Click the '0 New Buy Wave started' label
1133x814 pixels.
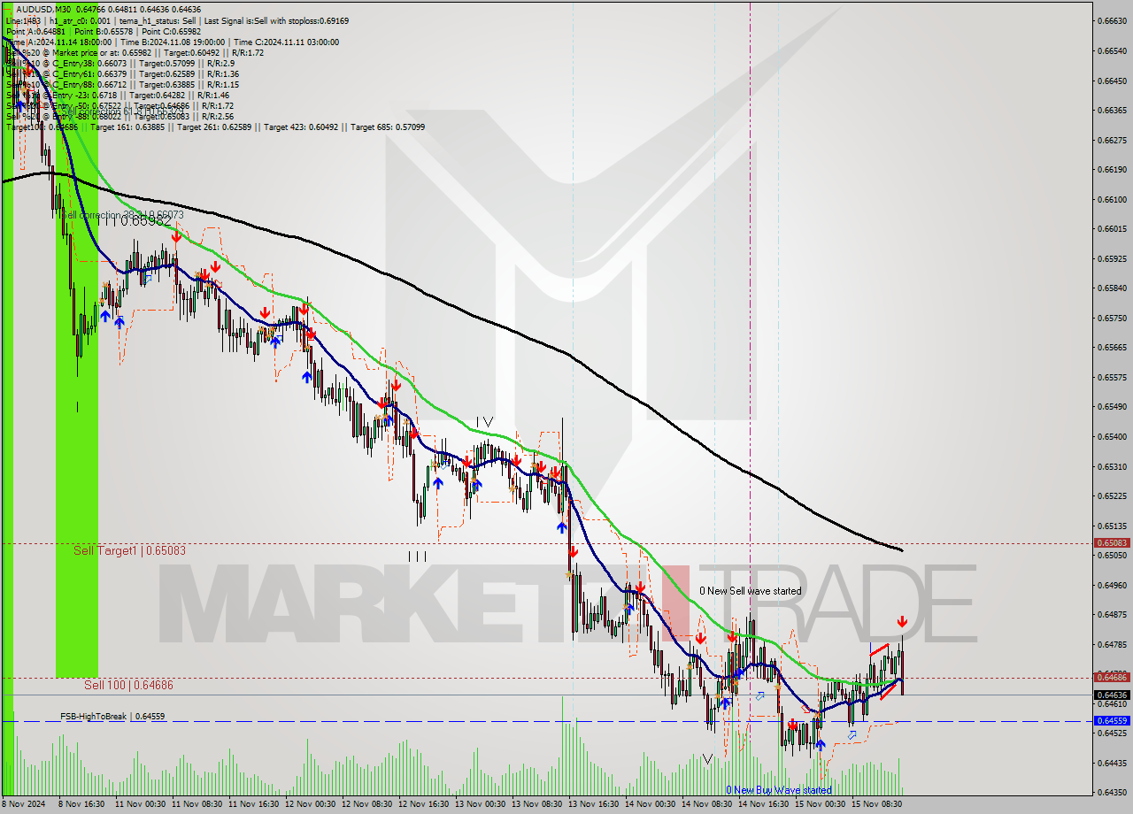coord(779,790)
